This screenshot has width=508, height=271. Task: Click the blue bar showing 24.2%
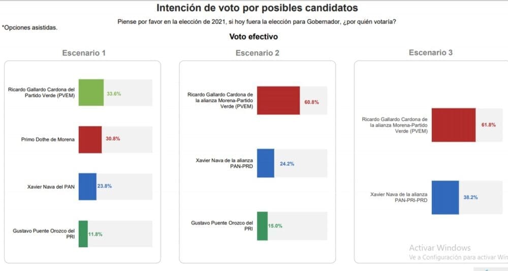pos(265,163)
